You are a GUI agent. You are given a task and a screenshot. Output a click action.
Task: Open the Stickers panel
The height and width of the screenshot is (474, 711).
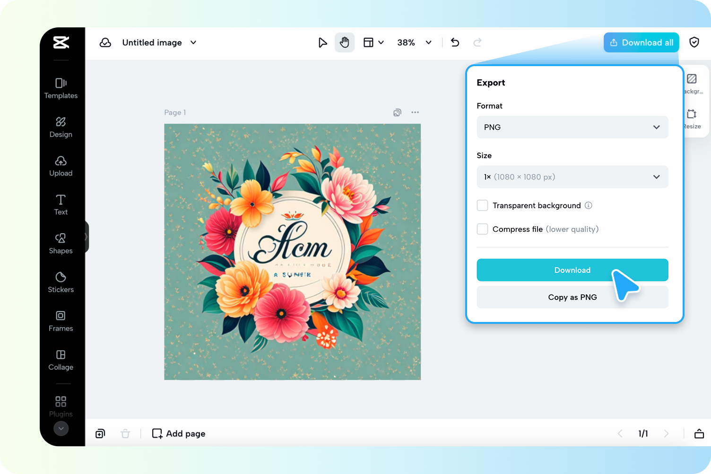pyautogui.click(x=61, y=282)
